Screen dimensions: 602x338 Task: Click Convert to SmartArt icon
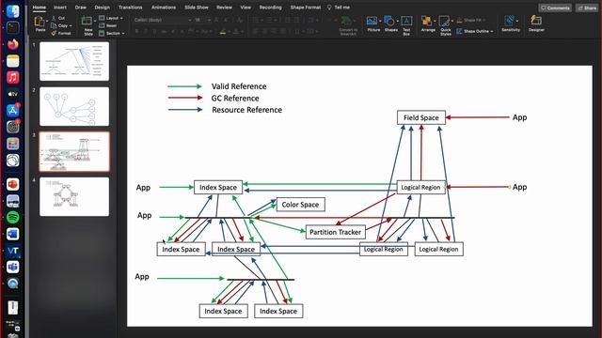pos(346,21)
